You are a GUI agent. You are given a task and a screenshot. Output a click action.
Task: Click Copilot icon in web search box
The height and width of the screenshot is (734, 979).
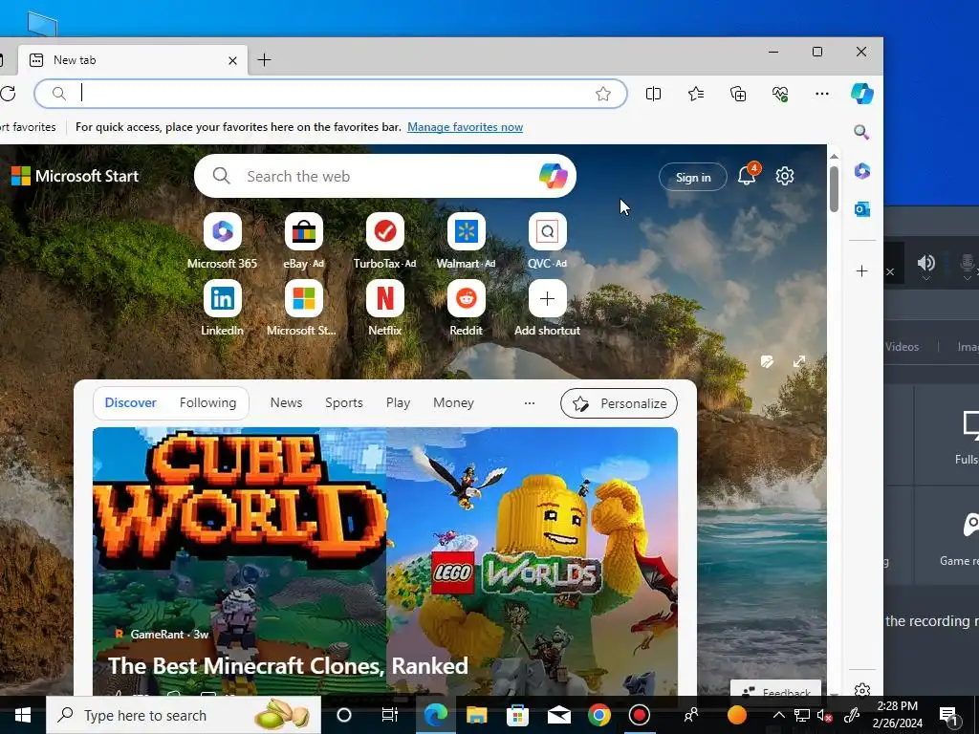554,176
